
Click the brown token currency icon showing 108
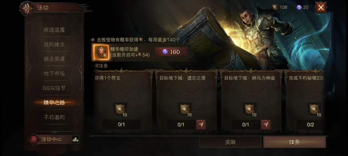[x=275, y=7]
